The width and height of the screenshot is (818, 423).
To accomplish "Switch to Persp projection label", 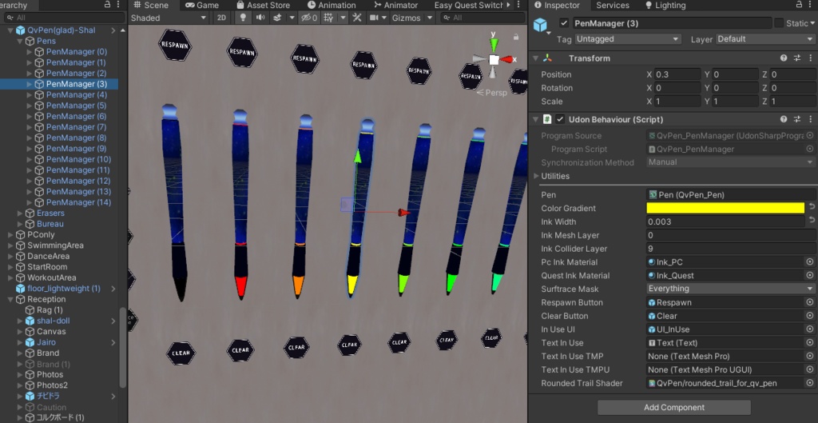I will pyautogui.click(x=491, y=93).
